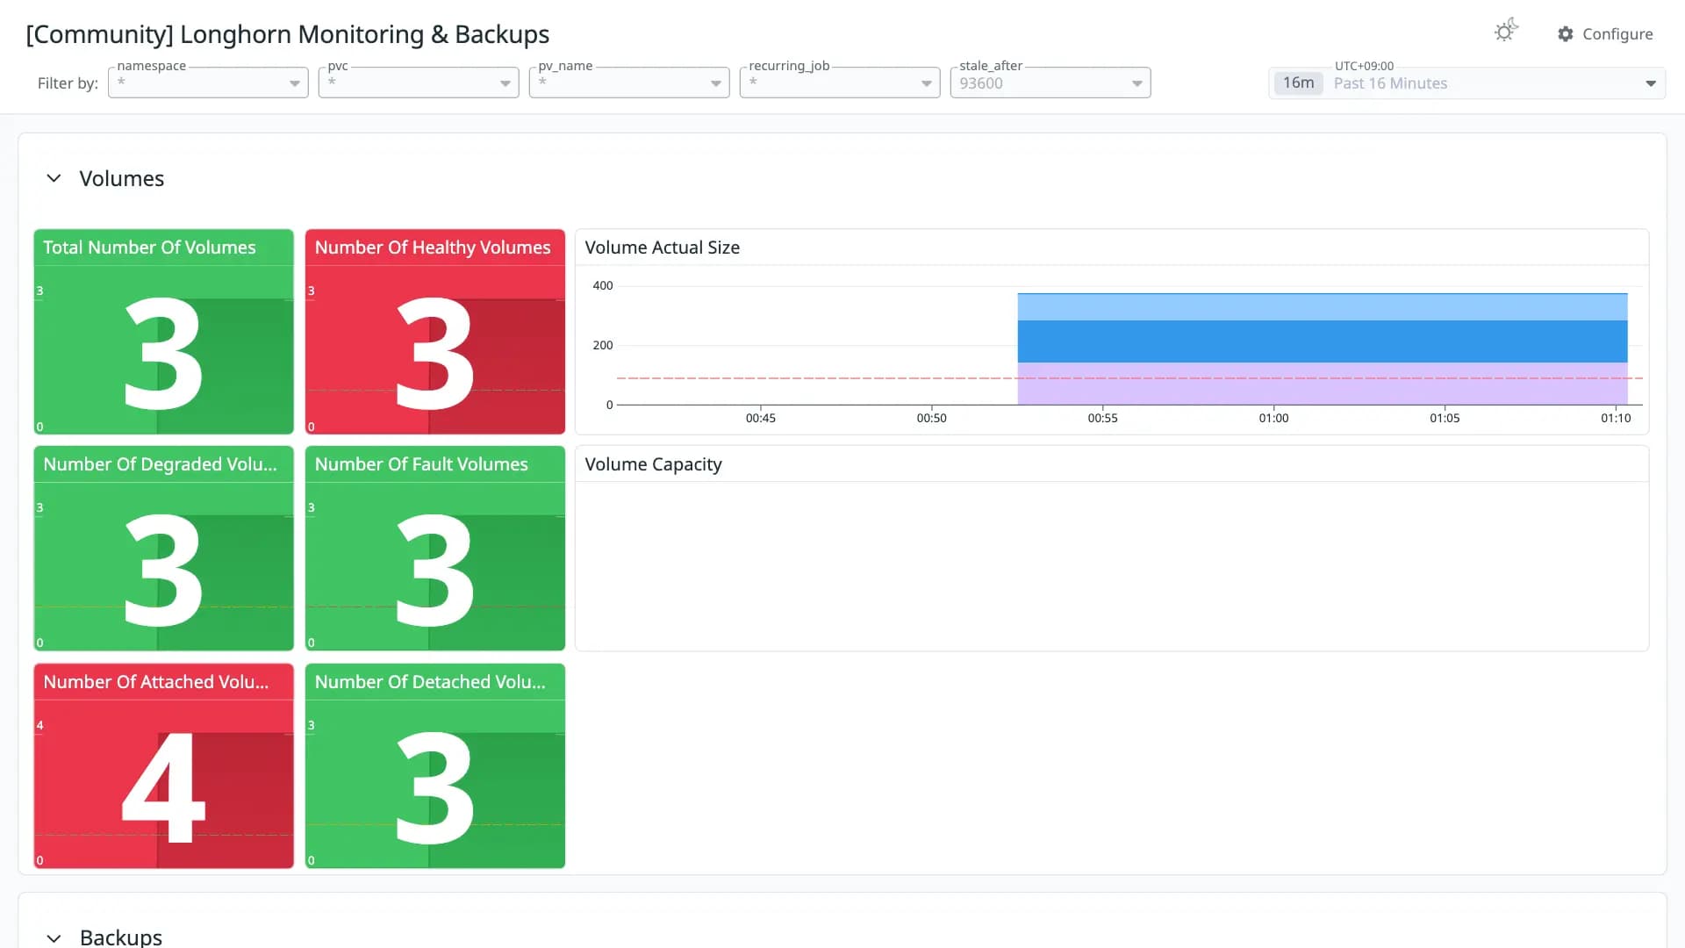The height and width of the screenshot is (948, 1685).
Task: Click the Volume Capacity title
Action: [654, 464]
